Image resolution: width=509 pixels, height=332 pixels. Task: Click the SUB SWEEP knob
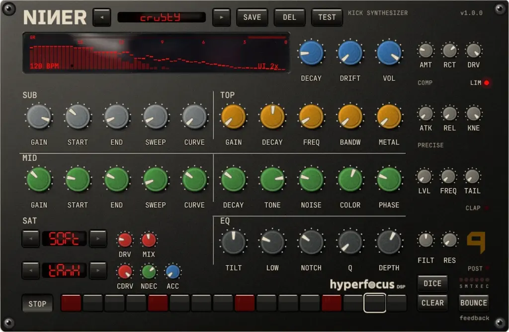tap(155, 117)
